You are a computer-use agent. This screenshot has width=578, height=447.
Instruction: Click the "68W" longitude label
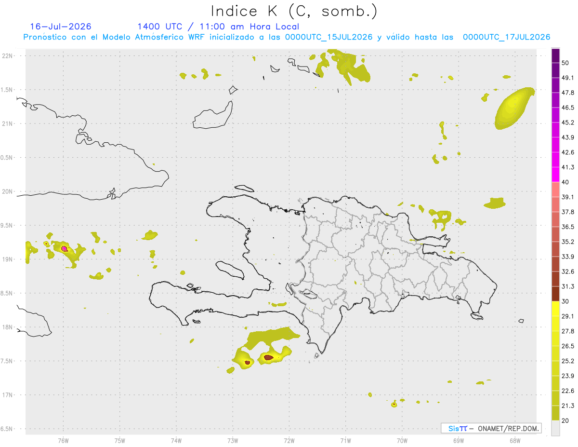[x=514, y=441]
